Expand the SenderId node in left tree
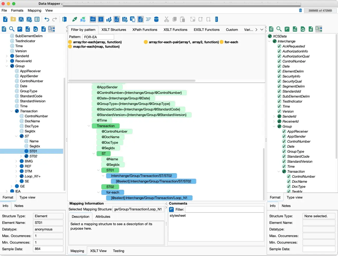 pos(7,56)
